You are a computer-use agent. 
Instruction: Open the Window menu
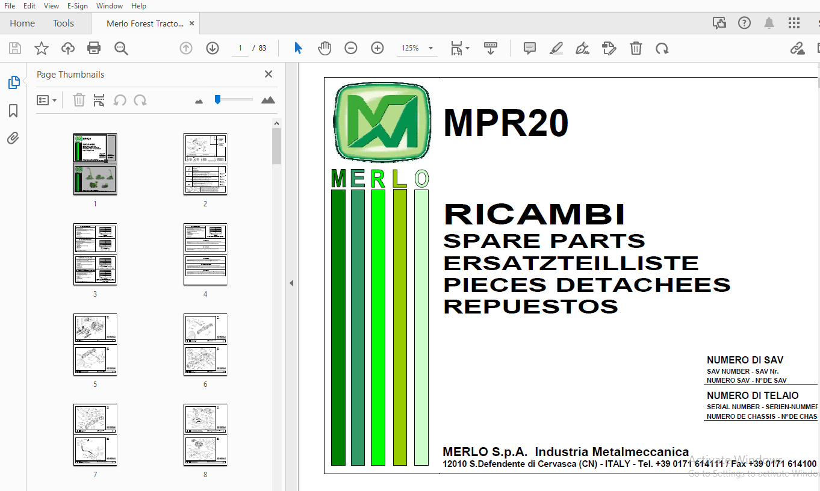110,5
